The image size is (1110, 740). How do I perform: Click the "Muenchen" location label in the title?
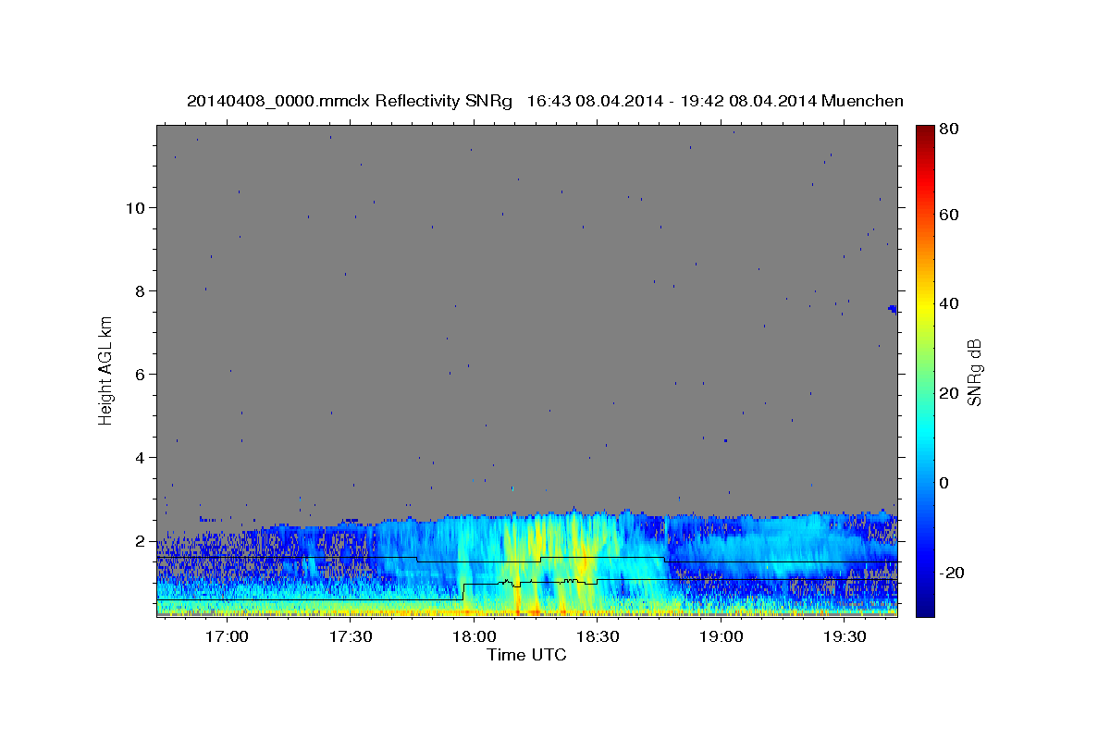[862, 101]
